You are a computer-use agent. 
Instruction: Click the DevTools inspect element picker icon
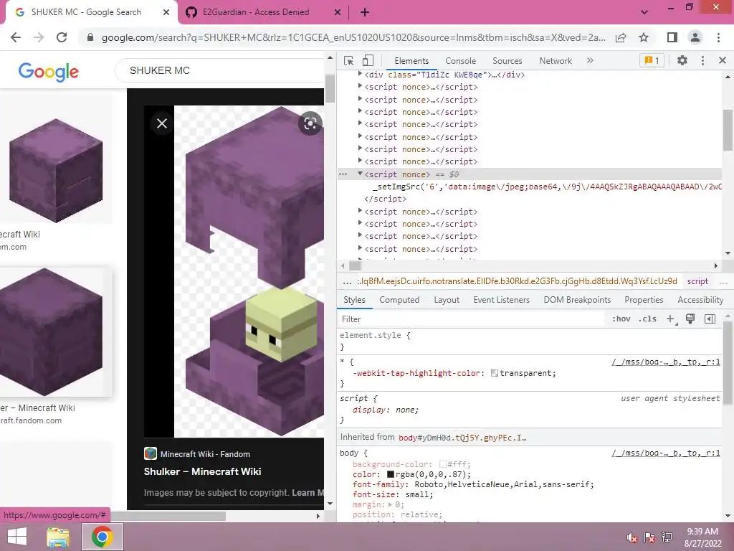click(349, 60)
